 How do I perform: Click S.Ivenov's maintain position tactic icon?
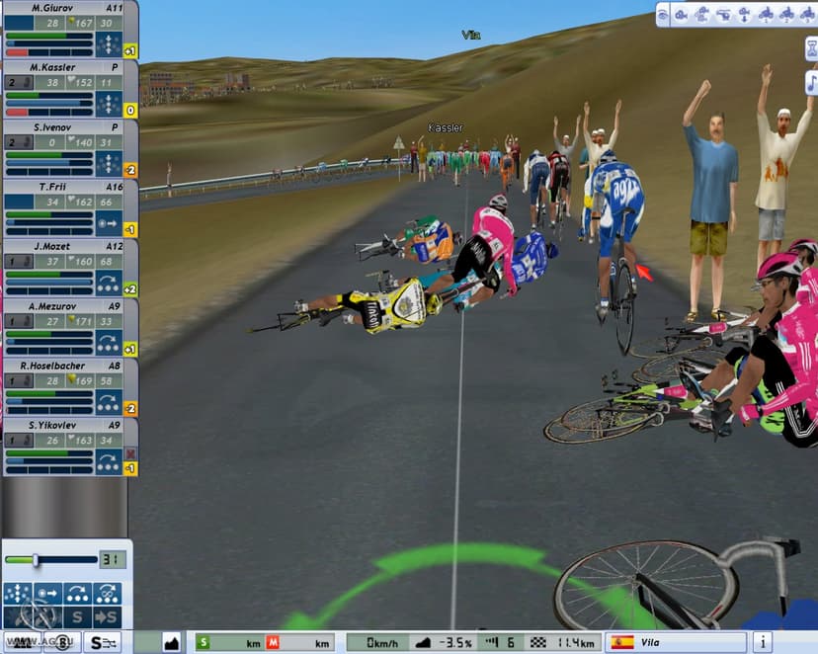[x=109, y=164]
